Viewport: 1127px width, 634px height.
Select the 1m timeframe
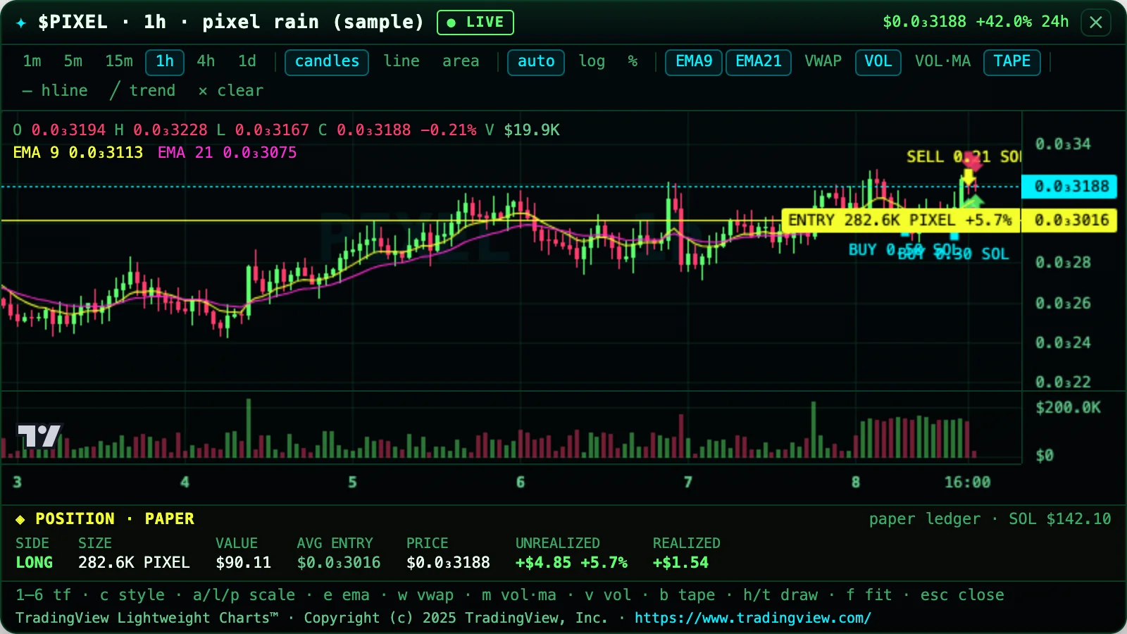32,61
